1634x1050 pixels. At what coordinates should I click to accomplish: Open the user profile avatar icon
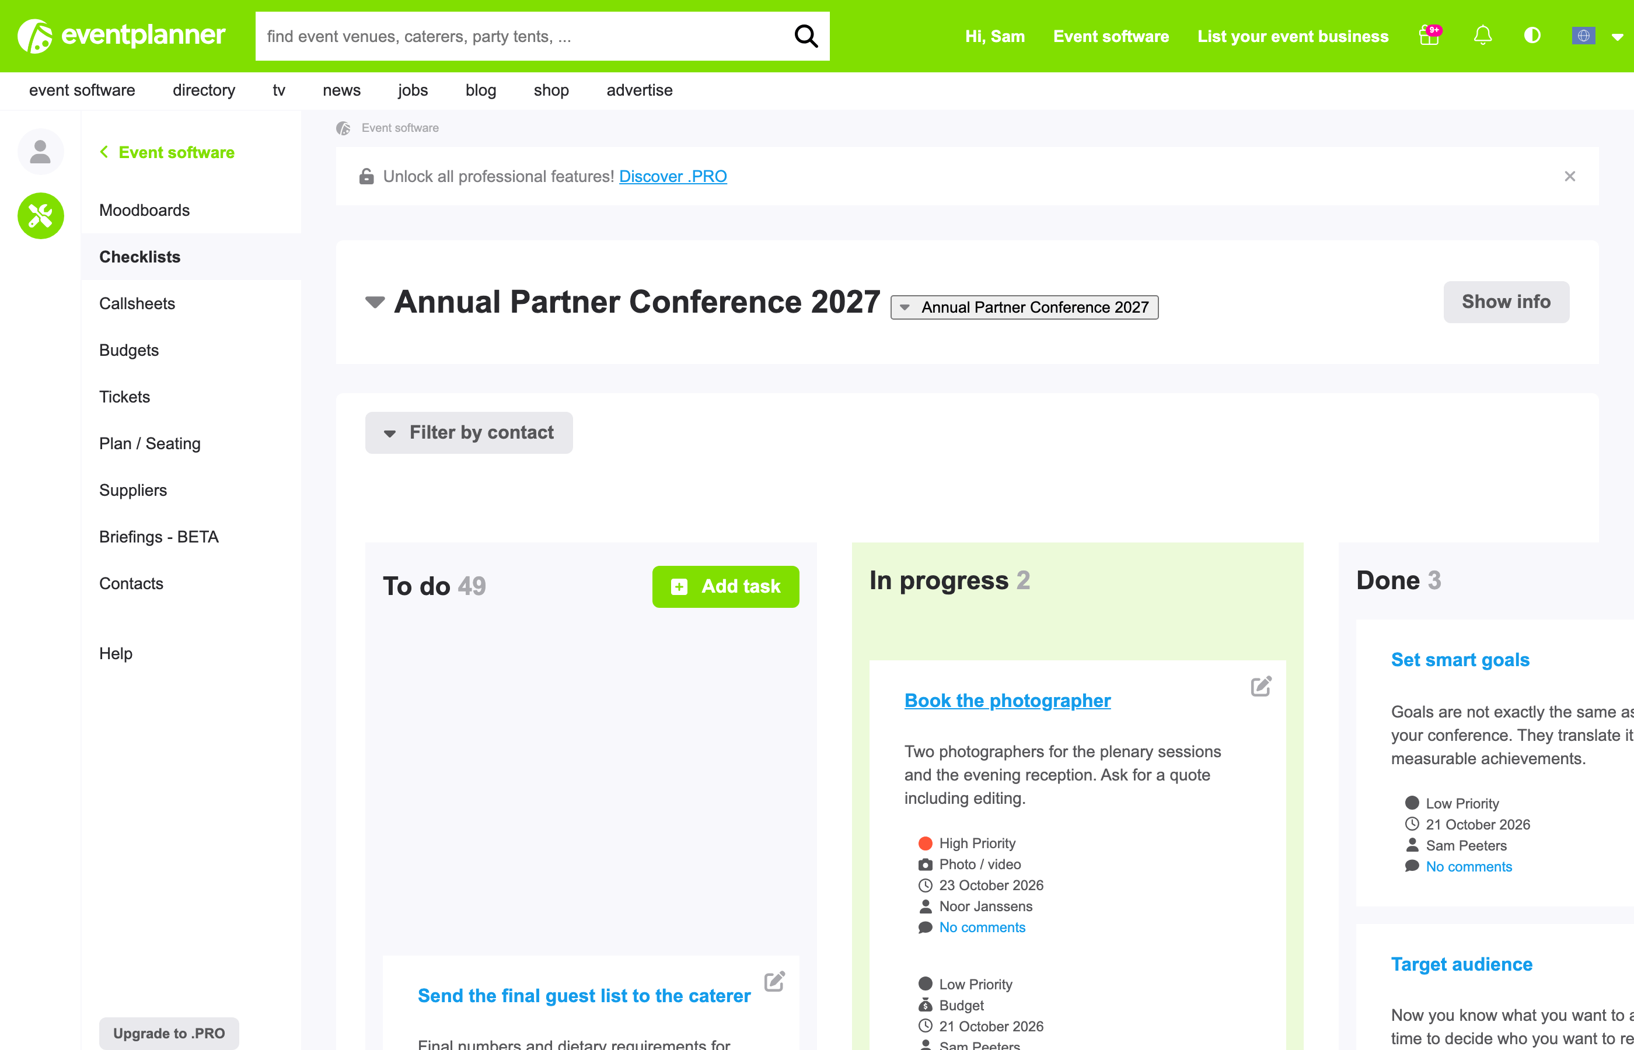click(x=41, y=151)
